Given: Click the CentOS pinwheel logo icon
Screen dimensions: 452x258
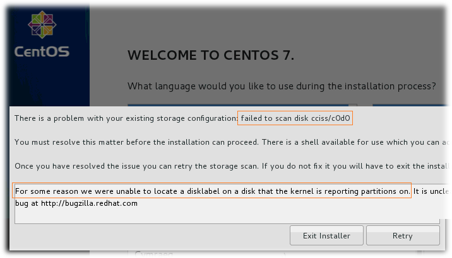Looking at the screenshot, I should pyautogui.click(x=42, y=25).
